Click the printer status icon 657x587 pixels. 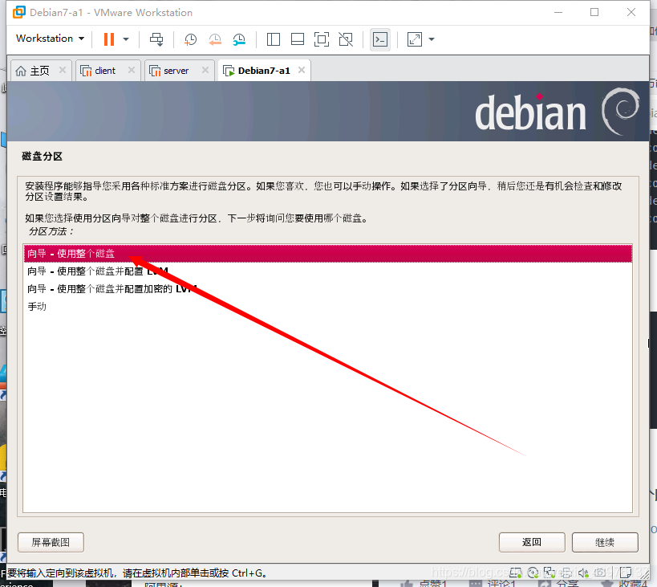[x=566, y=573]
